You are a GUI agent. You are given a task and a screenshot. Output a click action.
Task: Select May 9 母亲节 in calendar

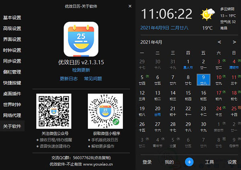[235, 143]
